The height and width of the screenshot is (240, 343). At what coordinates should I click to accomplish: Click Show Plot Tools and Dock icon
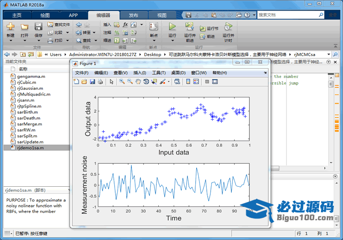click(x=215, y=82)
